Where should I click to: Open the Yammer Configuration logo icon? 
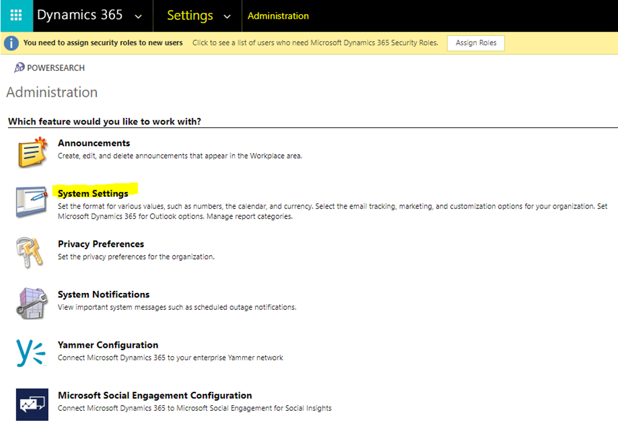click(x=31, y=353)
